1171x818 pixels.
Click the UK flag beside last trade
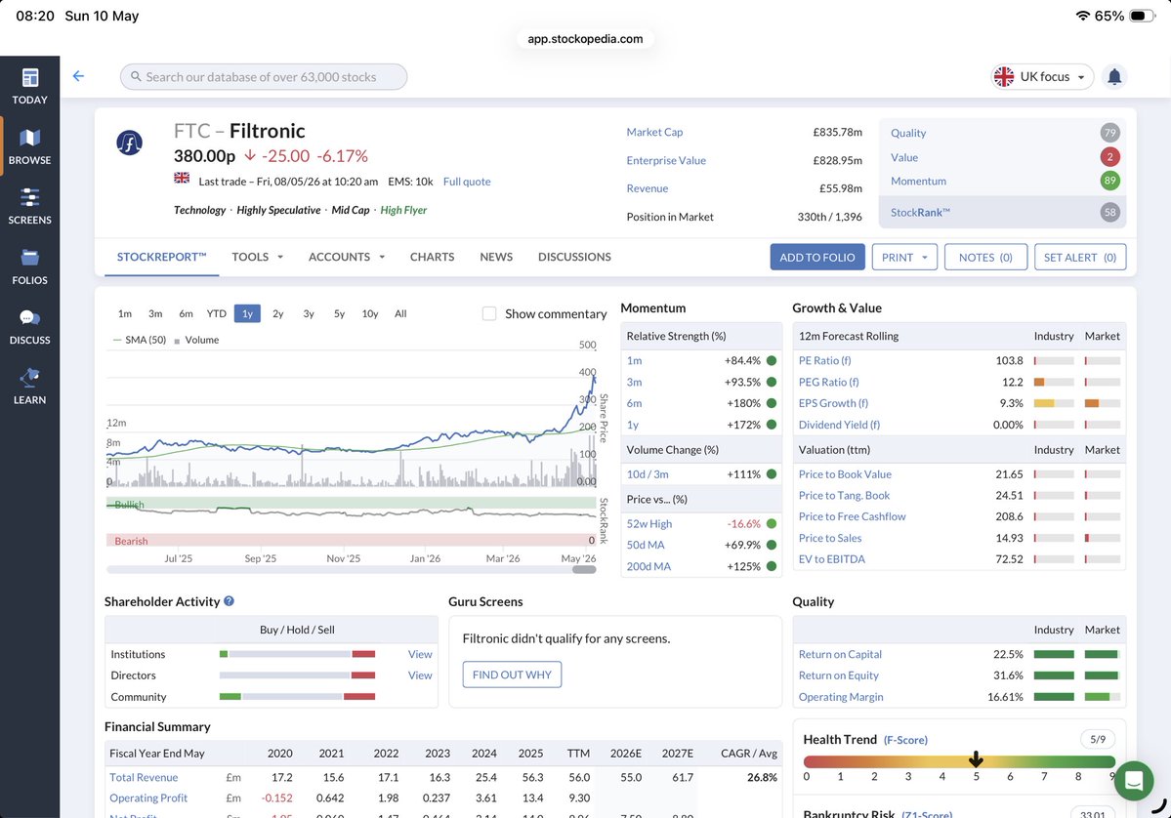(182, 178)
